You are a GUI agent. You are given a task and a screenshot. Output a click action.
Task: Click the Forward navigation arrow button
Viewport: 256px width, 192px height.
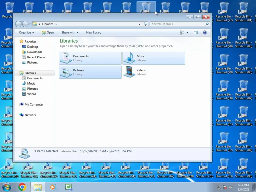(x=25, y=24)
